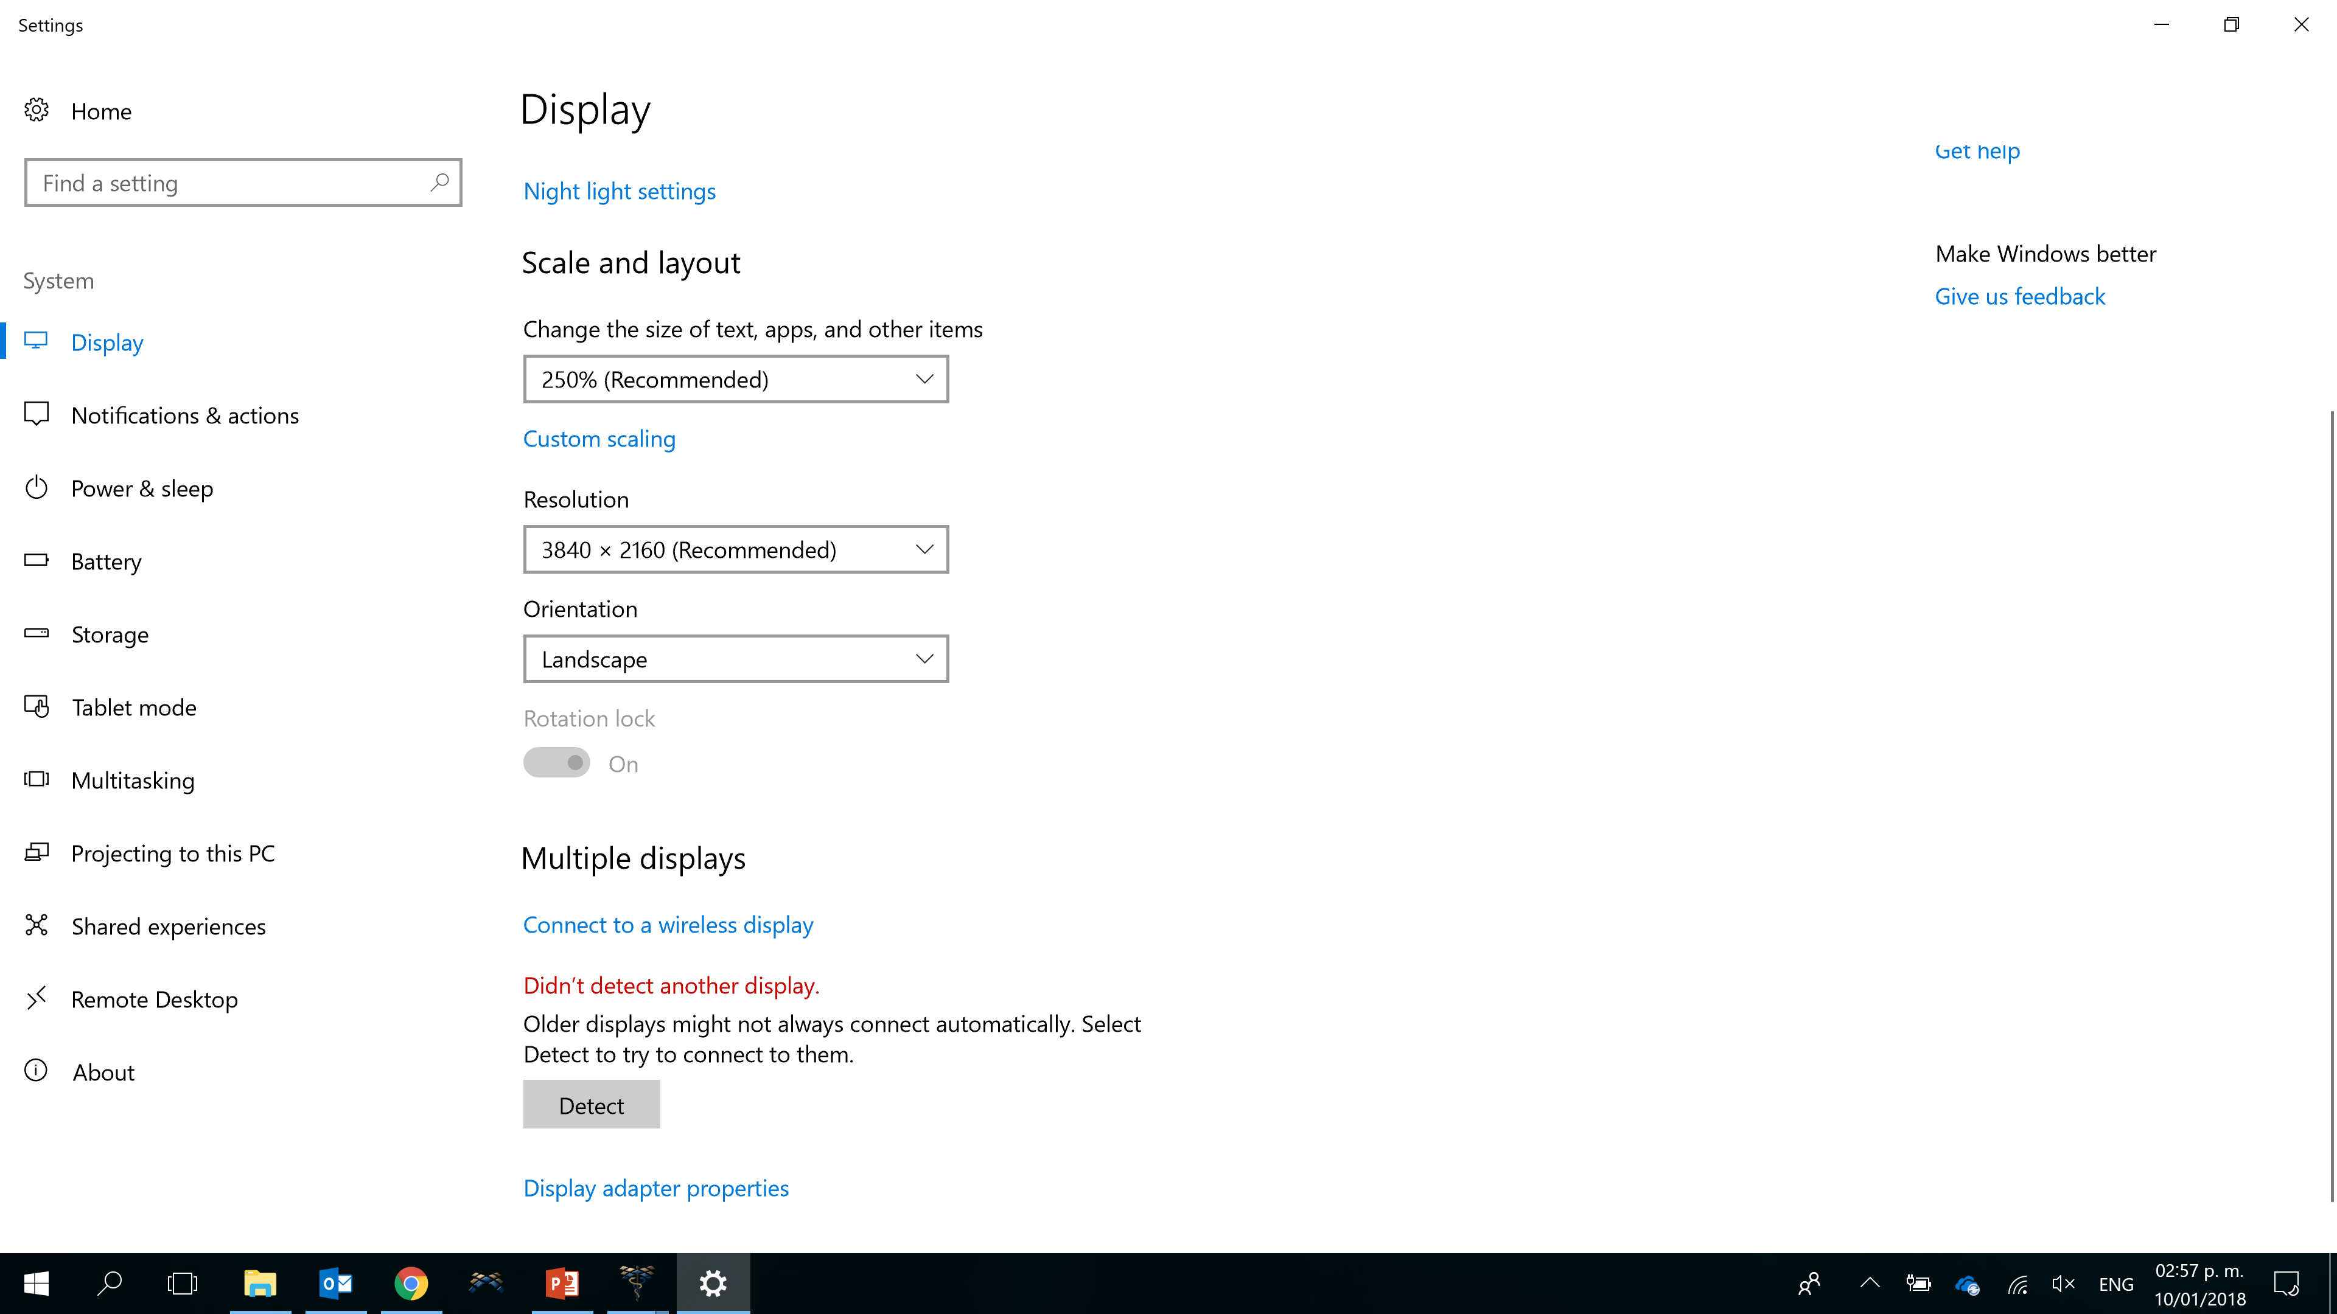Go to Notifications & actions settings
This screenshot has width=2337, height=1314.
point(185,415)
